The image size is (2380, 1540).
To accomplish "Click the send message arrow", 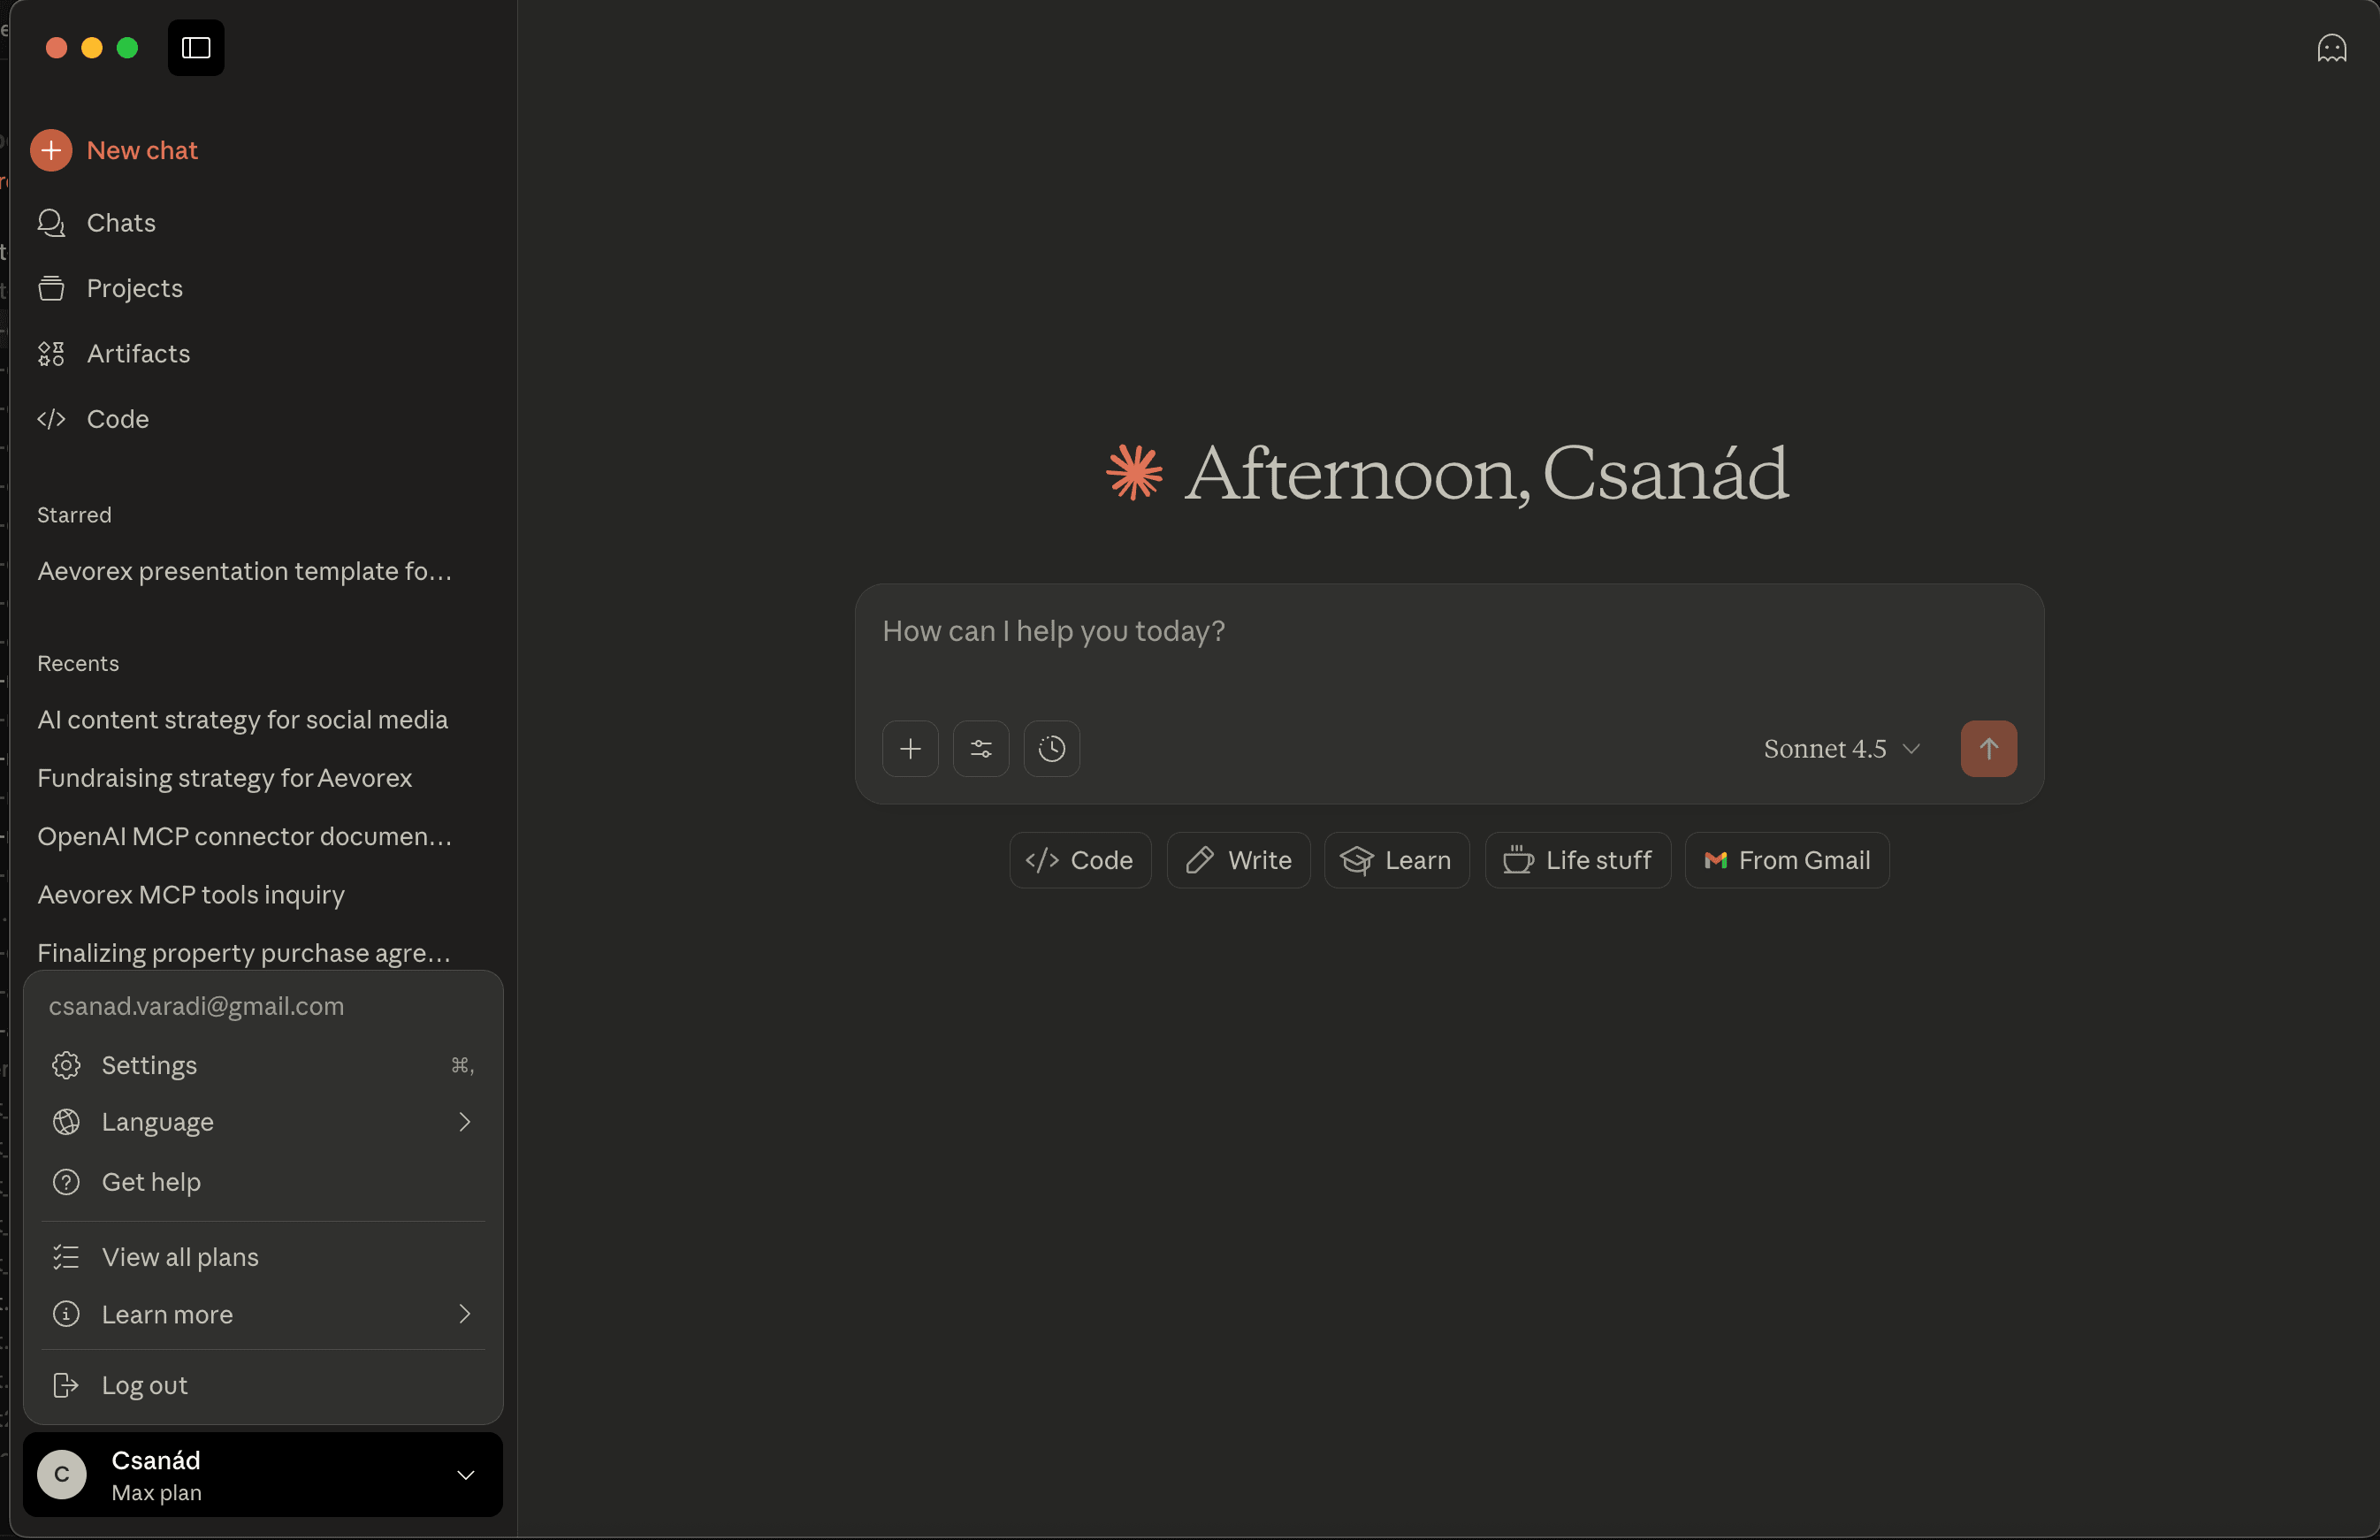I will tap(1989, 748).
